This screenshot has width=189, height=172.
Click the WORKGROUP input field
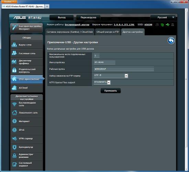pos(124,69)
